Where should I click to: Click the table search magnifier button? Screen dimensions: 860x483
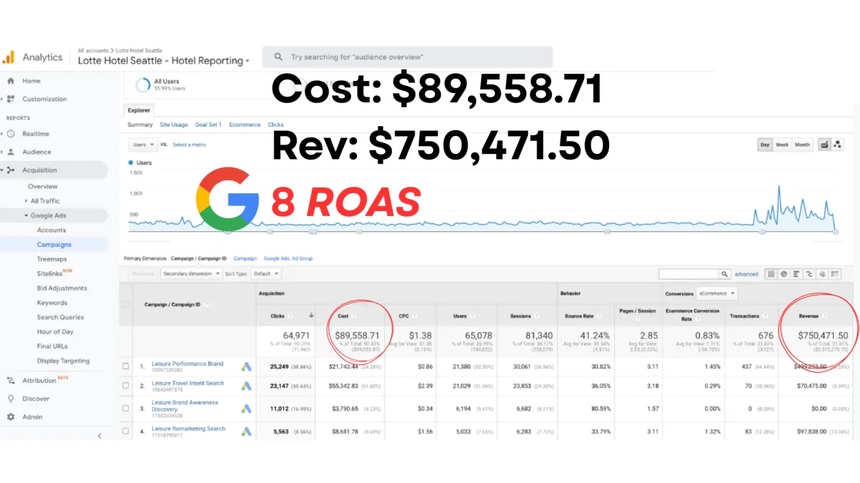(725, 274)
